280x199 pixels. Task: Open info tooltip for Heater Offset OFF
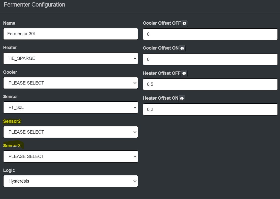(x=184, y=73)
